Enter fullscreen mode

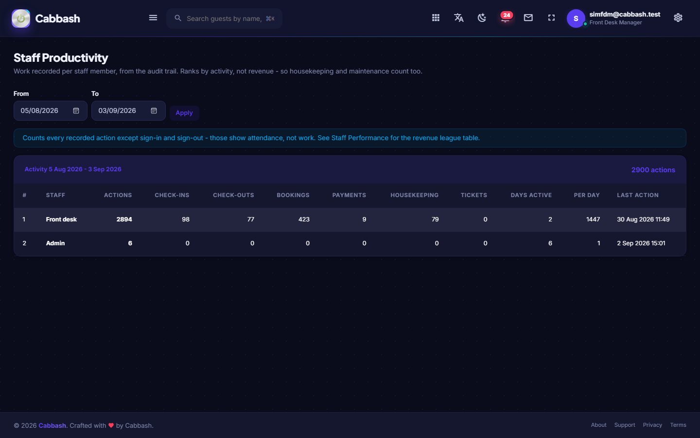[x=551, y=18]
